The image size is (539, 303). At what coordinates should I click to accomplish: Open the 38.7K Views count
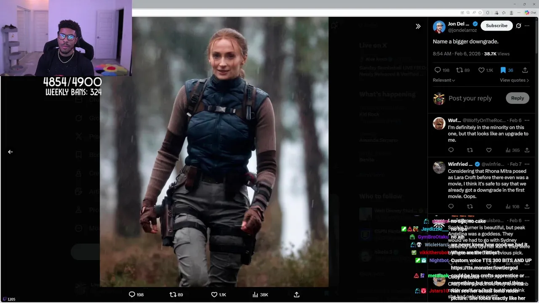(x=497, y=54)
